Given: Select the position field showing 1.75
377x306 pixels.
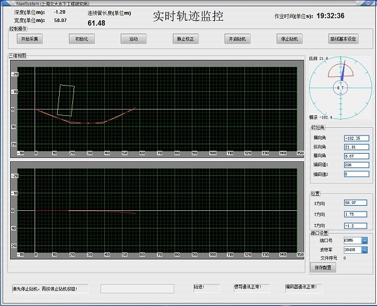Looking at the screenshot, I should click(356, 214).
